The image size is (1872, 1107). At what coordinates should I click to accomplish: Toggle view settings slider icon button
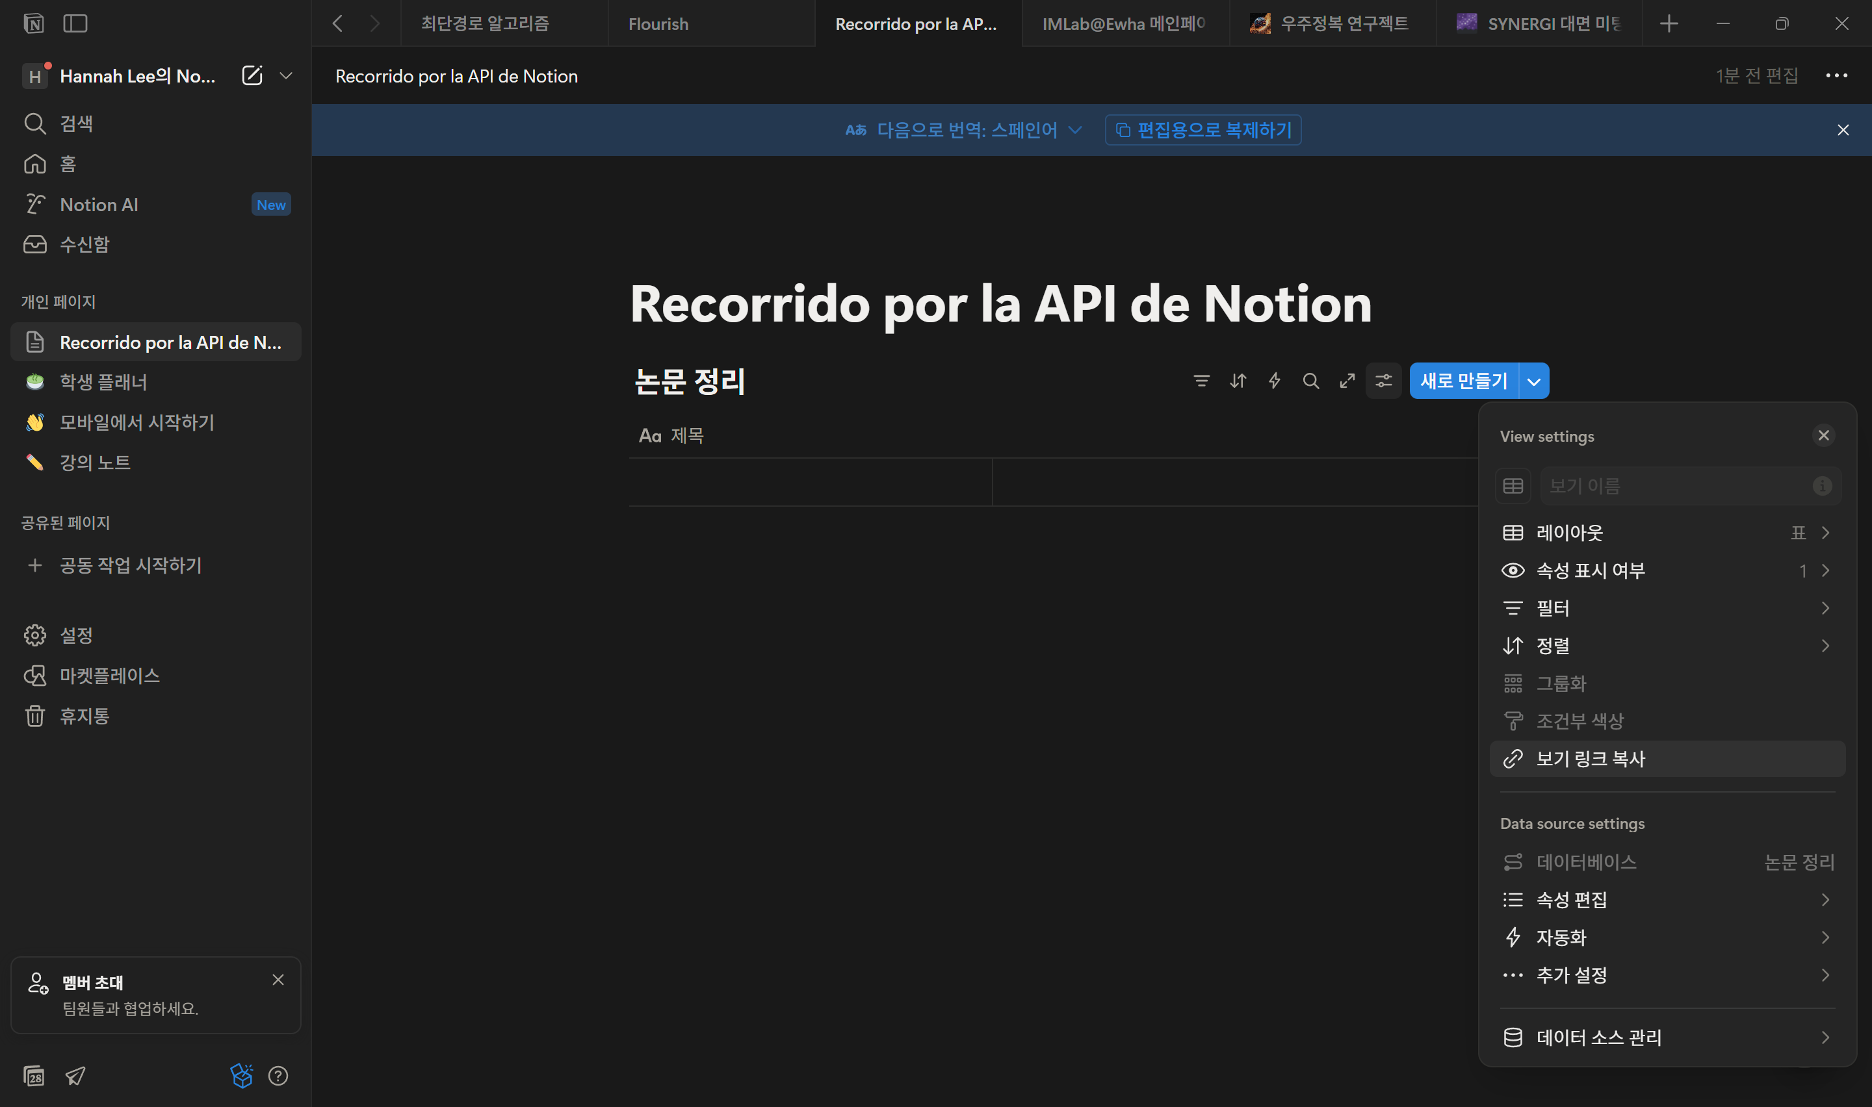[x=1383, y=381]
